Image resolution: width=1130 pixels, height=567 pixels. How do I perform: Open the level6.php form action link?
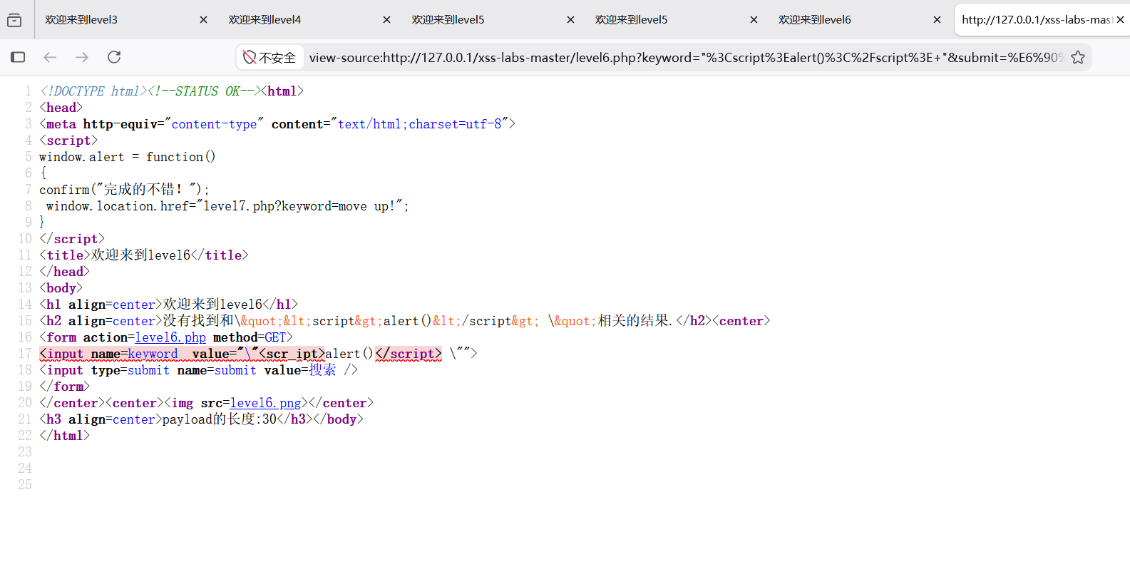170,337
